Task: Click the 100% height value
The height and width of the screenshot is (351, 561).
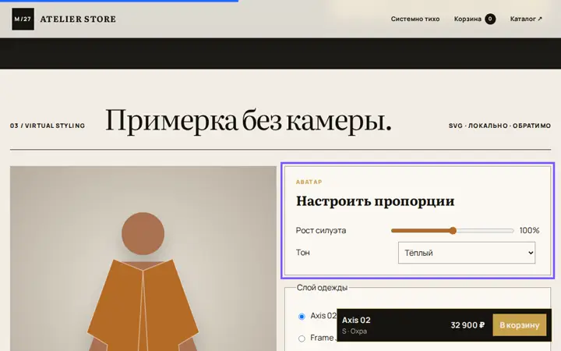Action: click(x=530, y=230)
